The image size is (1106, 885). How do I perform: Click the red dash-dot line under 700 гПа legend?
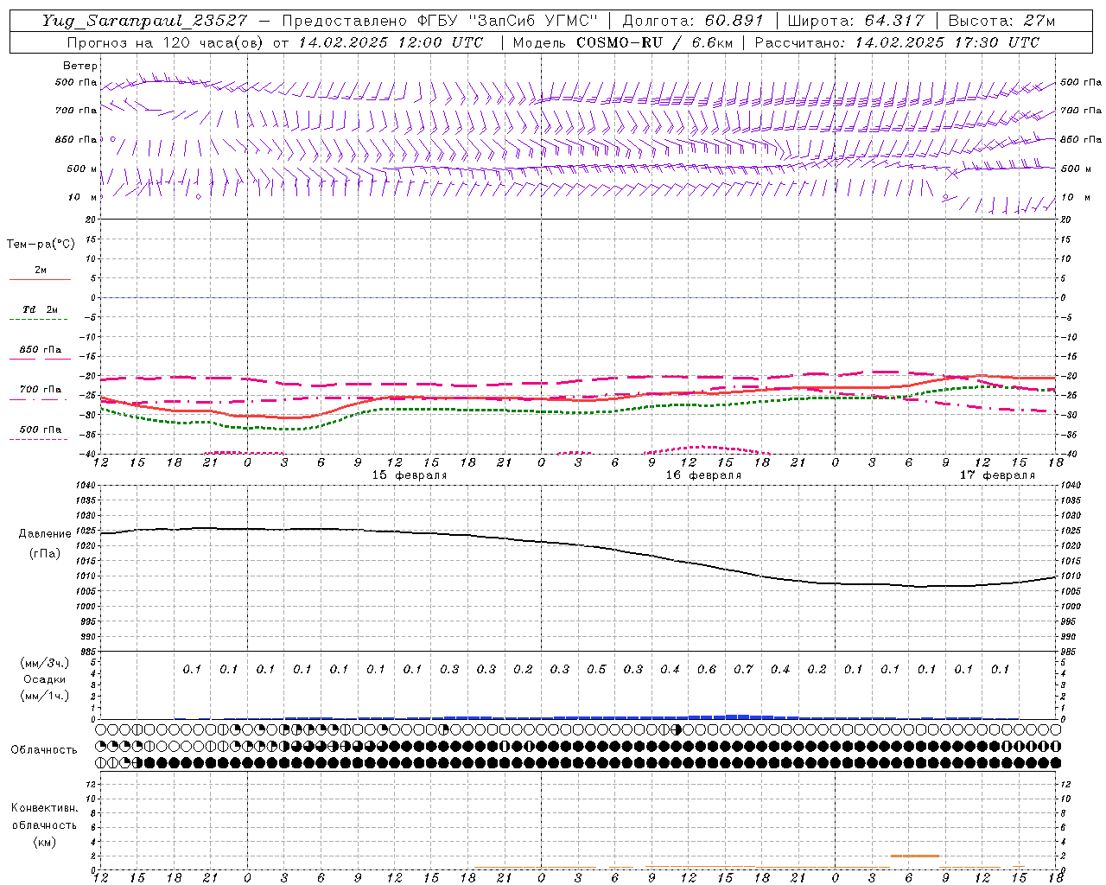38,399
